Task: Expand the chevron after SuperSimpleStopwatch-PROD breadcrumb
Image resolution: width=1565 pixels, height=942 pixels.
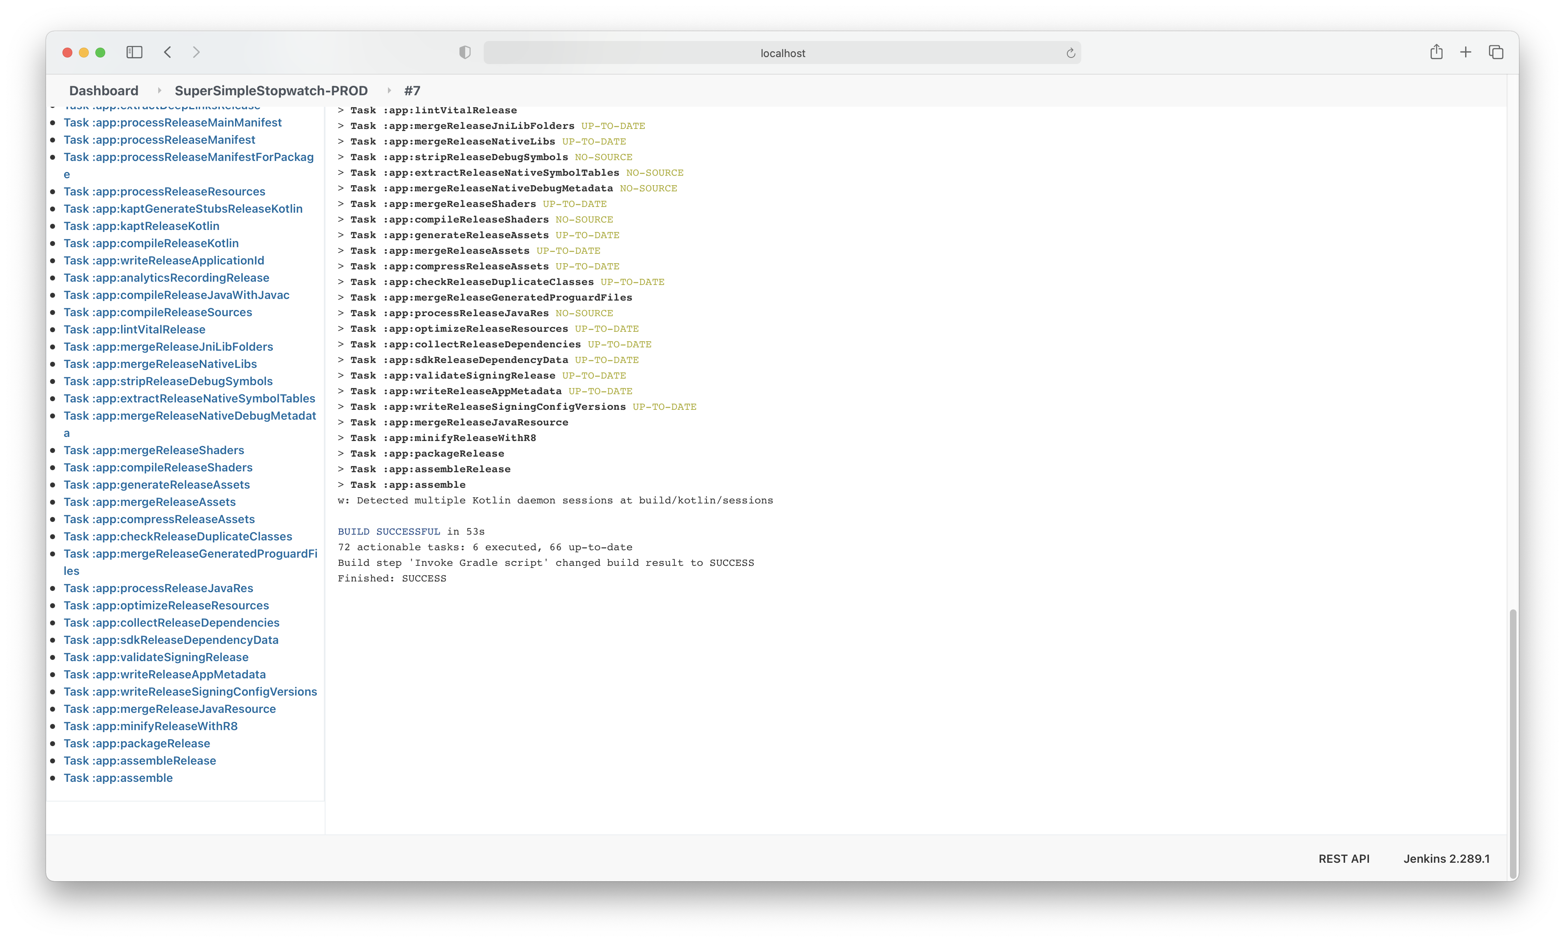Action: (x=388, y=91)
